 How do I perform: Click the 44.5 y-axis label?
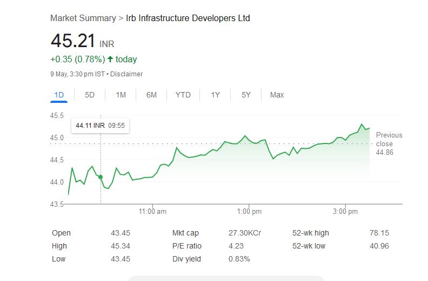57,160
